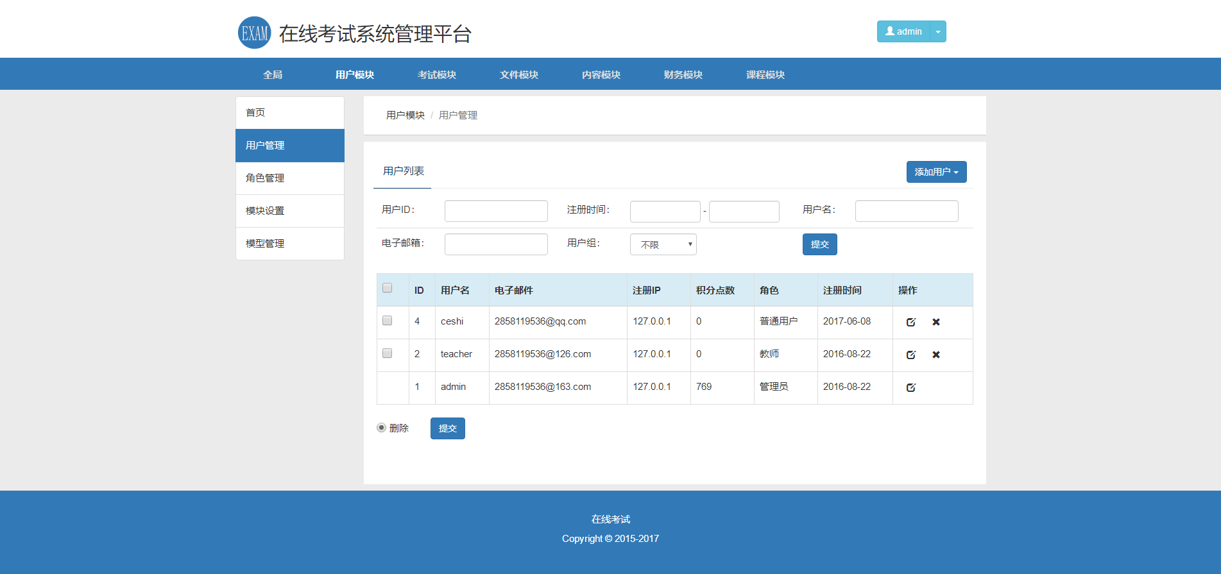The image size is (1221, 574).
Task: Check the checkbox for user ceshi
Action: (x=388, y=321)
